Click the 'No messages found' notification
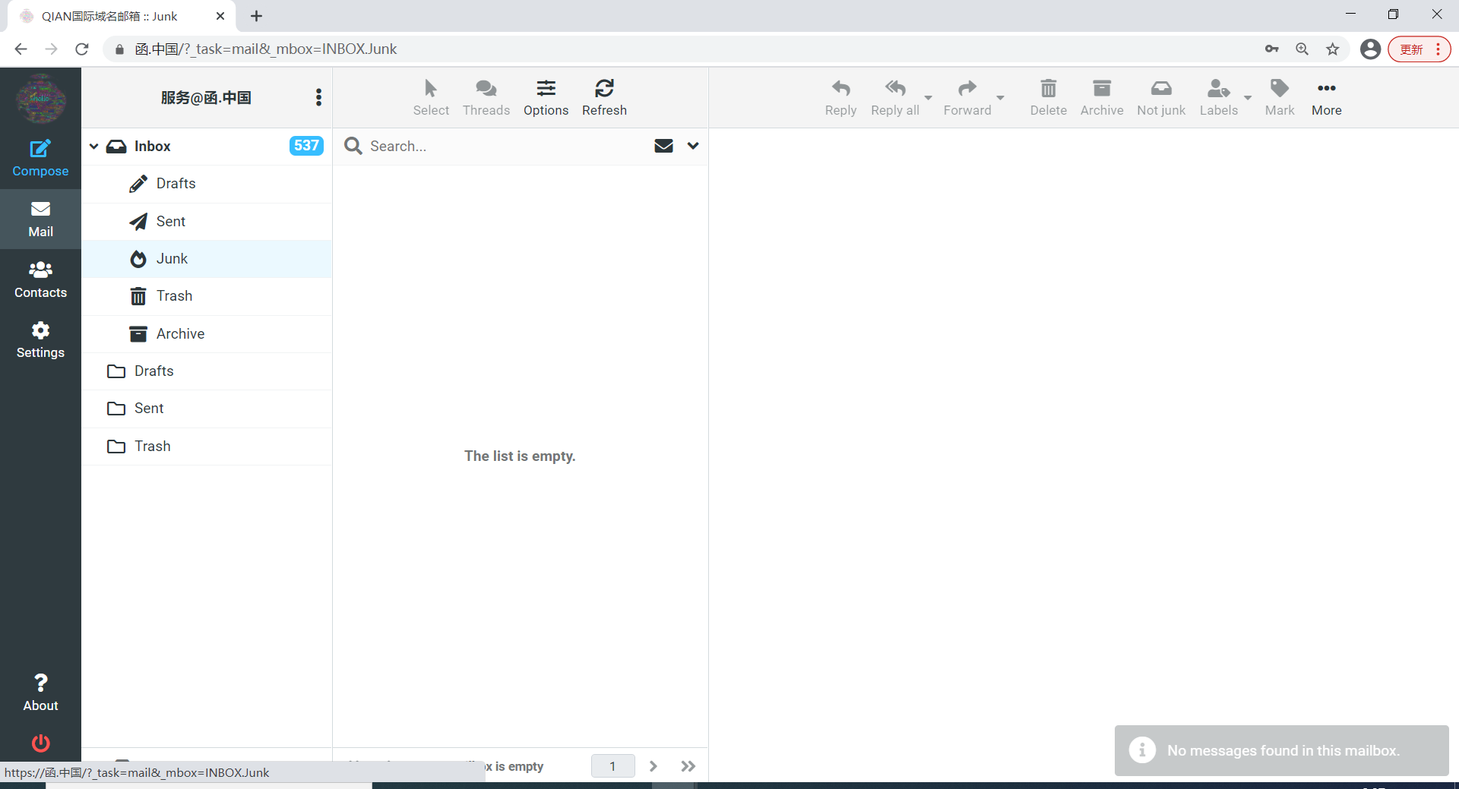The width and height of the screenshot is (1459, 789). 1281,750
